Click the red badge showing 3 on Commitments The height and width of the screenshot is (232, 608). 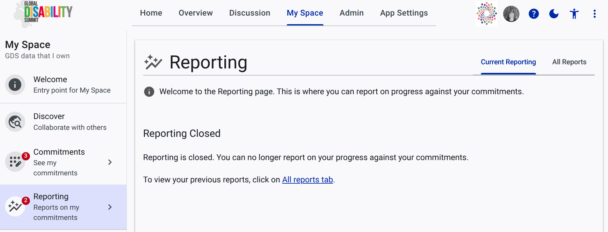tap(26, 156)
